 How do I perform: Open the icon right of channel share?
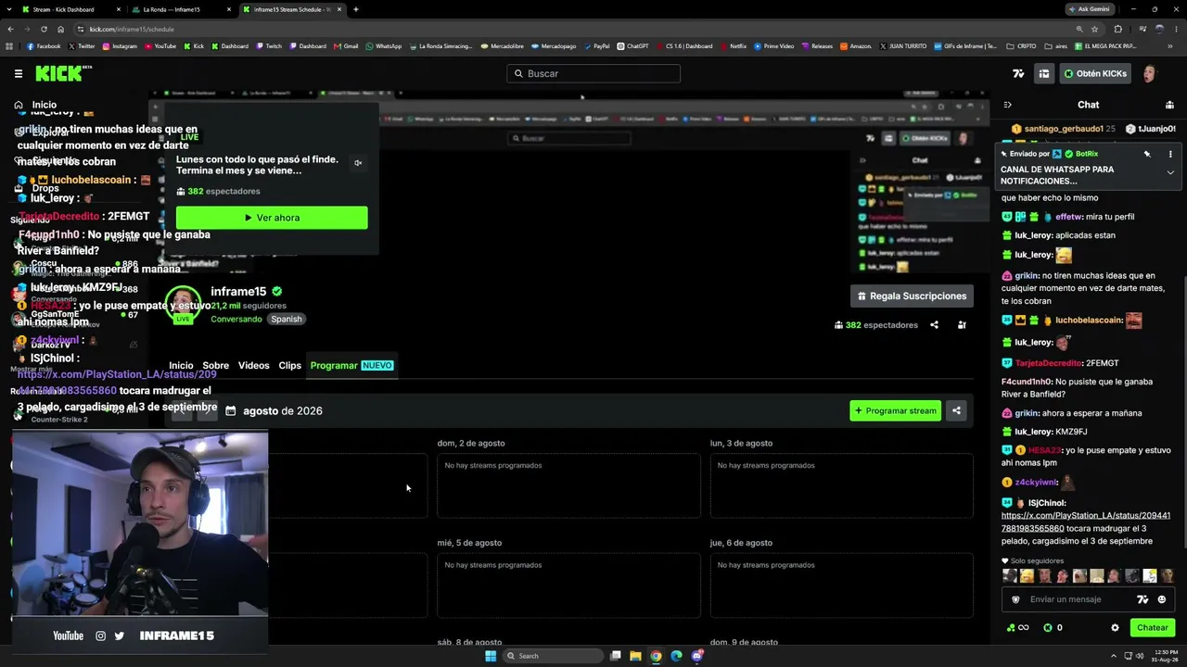tap(962, 325)
